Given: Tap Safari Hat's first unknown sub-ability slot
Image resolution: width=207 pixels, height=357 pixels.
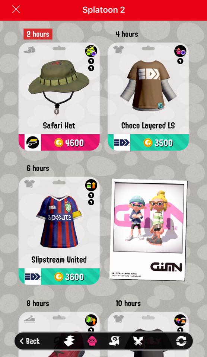Looking at the screenshot, I should (91, 61).
